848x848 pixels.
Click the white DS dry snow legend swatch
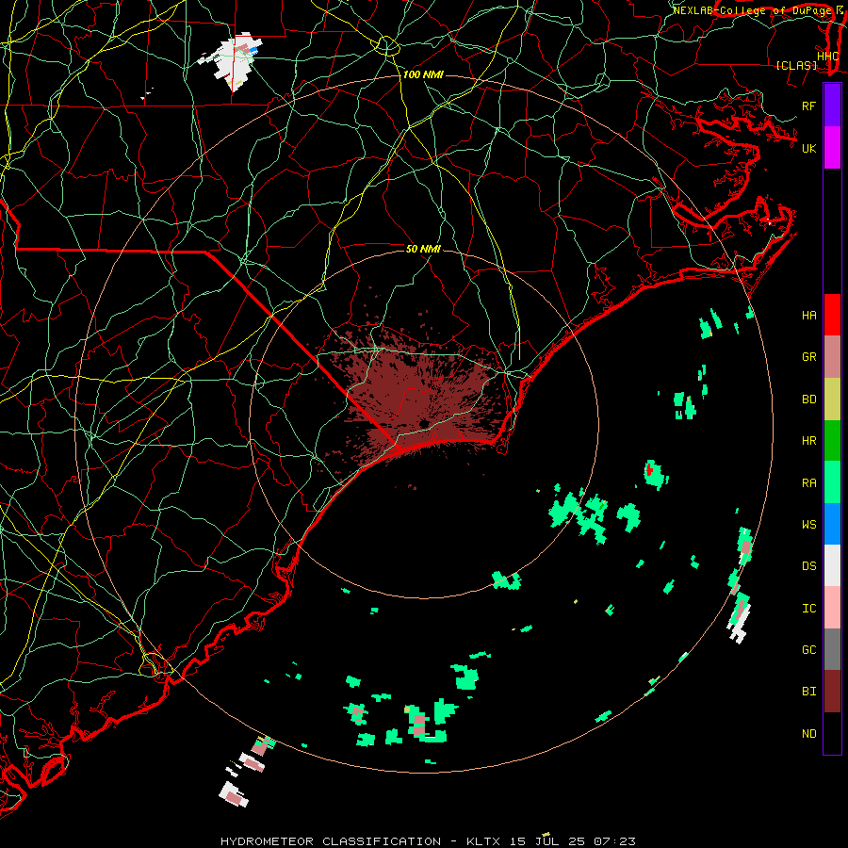[x=832, y=565]
